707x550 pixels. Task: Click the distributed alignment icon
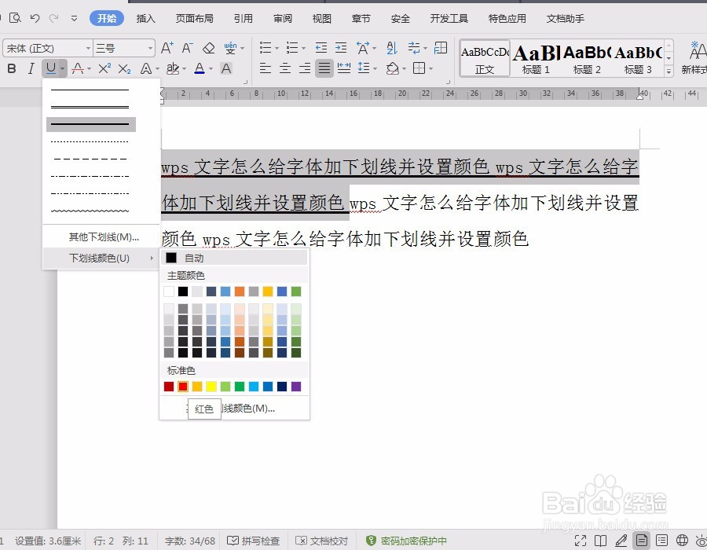344,68
